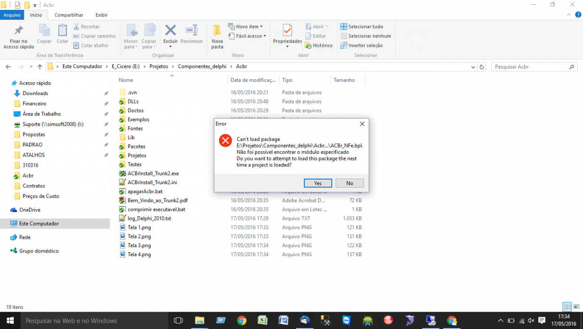Go to E_Cicero (E:) breadcrumb

click(126, 67)
